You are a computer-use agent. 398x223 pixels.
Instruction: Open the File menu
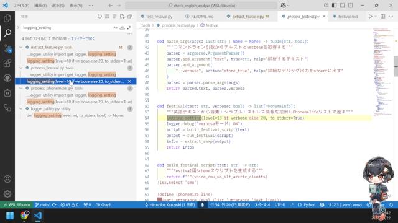point(21,6)
